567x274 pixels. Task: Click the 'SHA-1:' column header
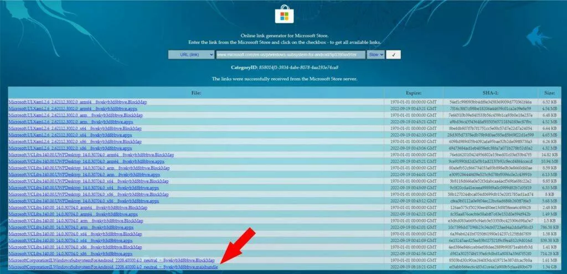490,93
